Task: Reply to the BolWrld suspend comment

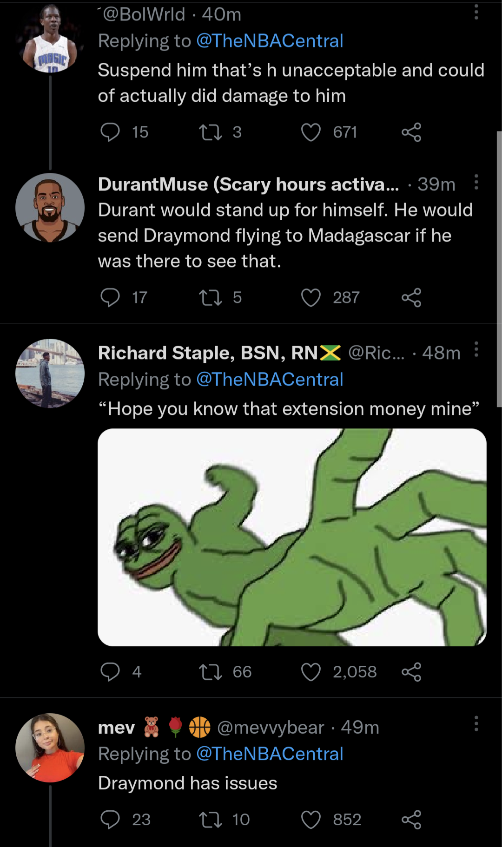Action: click(x=110, y=132)
